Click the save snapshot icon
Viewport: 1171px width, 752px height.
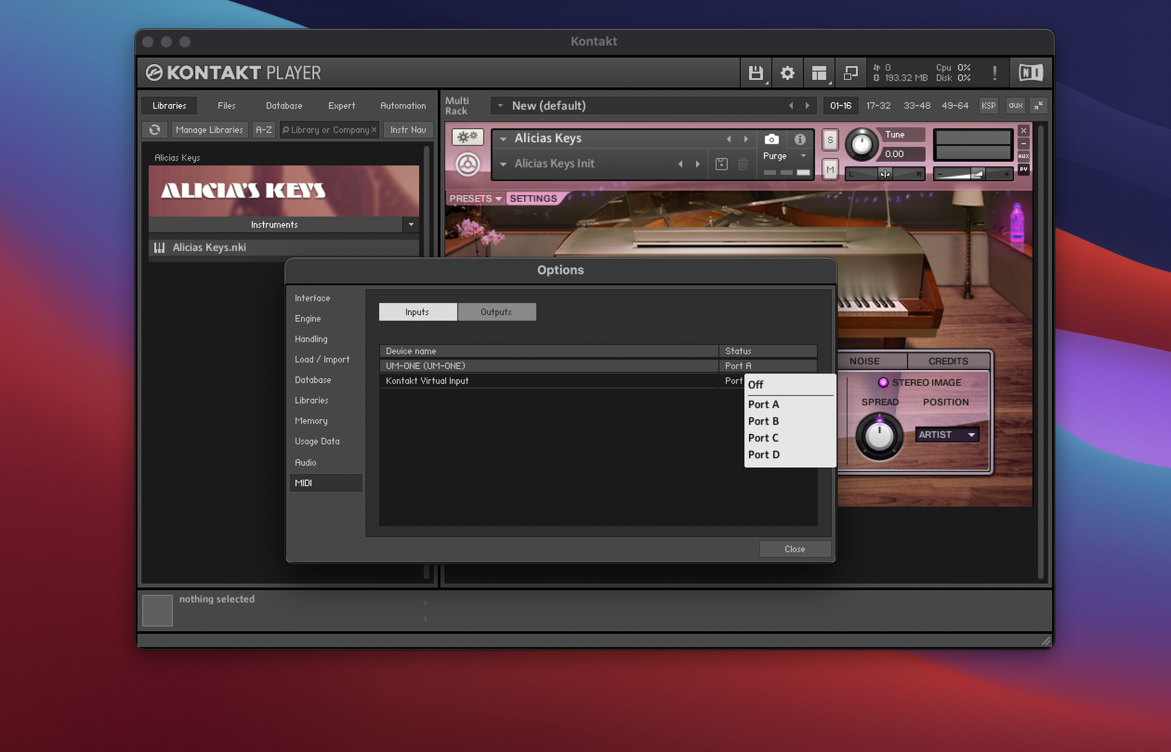coord(721,164)
